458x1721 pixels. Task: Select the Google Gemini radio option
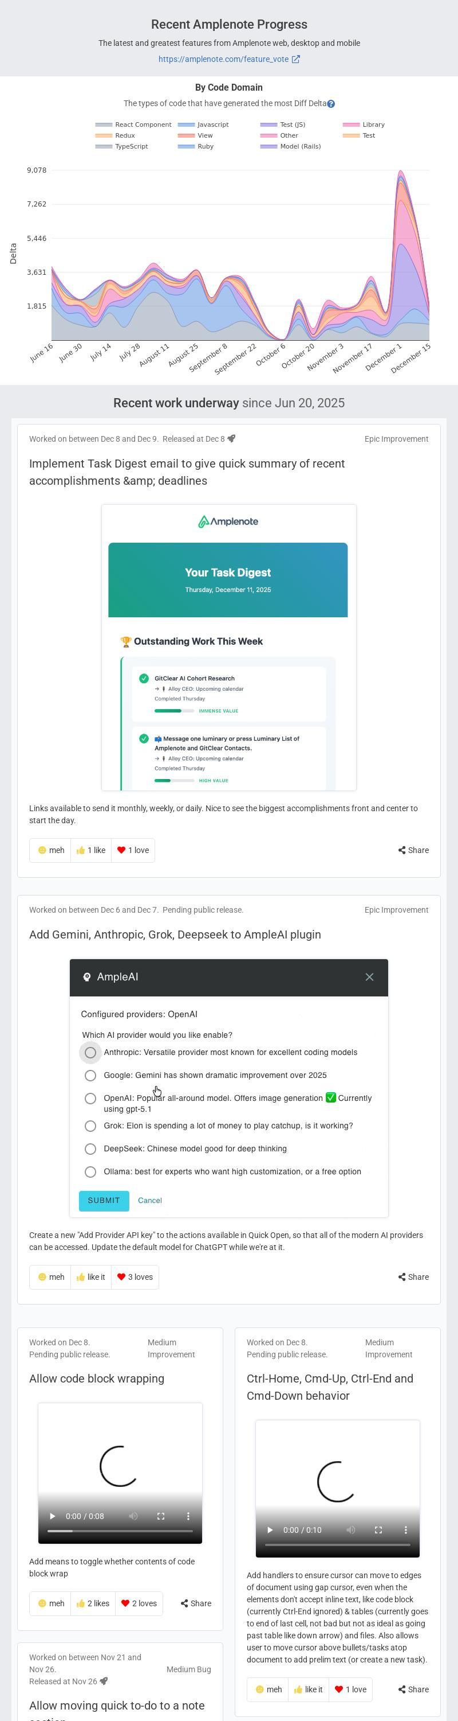click(x=90, y=1076)
